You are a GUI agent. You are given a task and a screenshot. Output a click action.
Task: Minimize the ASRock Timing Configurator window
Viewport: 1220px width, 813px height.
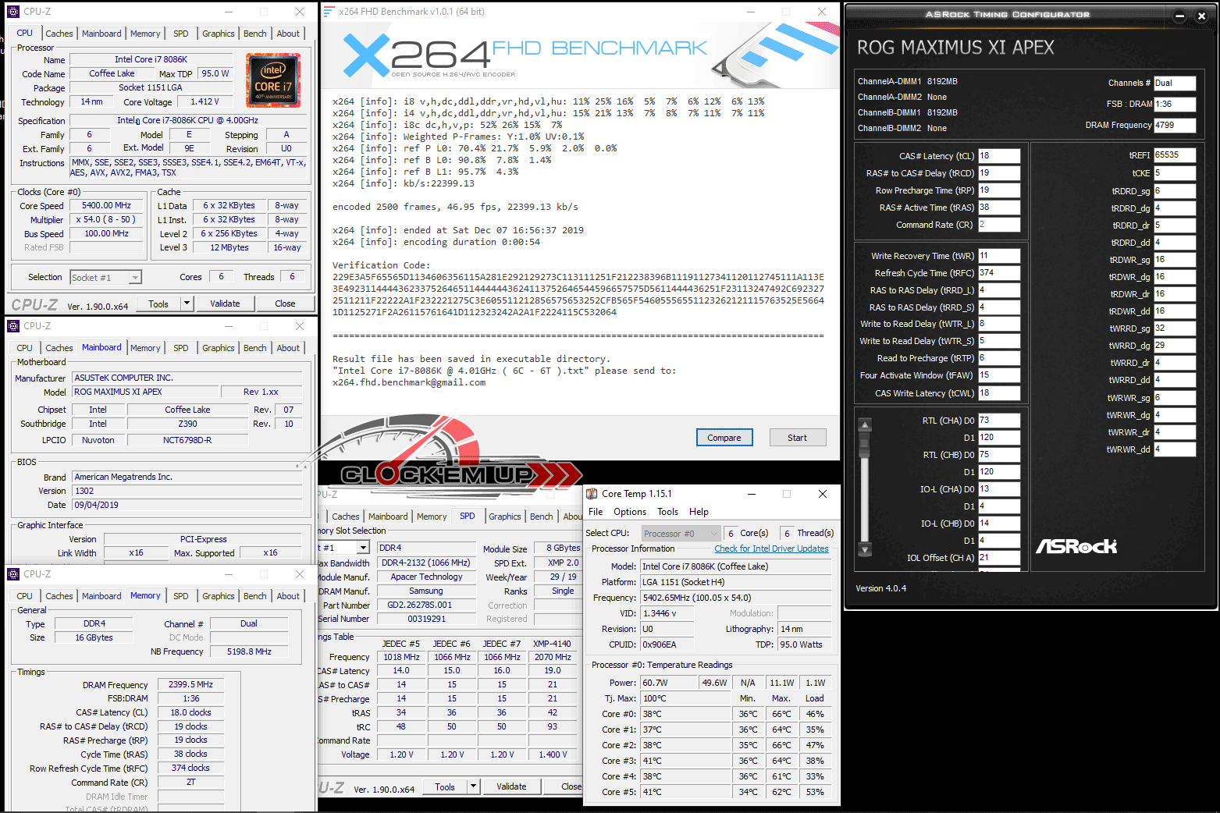tap(1179, 16)
